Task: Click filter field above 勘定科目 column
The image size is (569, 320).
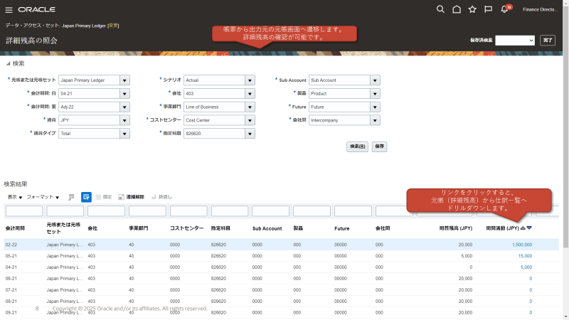Action: pyautogui.click(x=230, y=210)
